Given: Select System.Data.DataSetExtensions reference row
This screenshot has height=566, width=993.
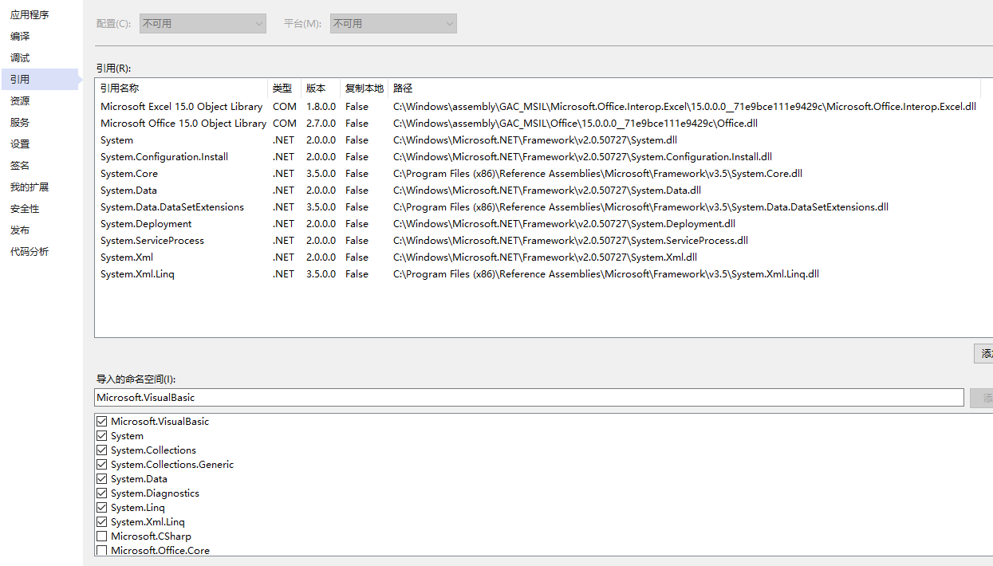Looking at the screenshot, I should pos(538,207).
